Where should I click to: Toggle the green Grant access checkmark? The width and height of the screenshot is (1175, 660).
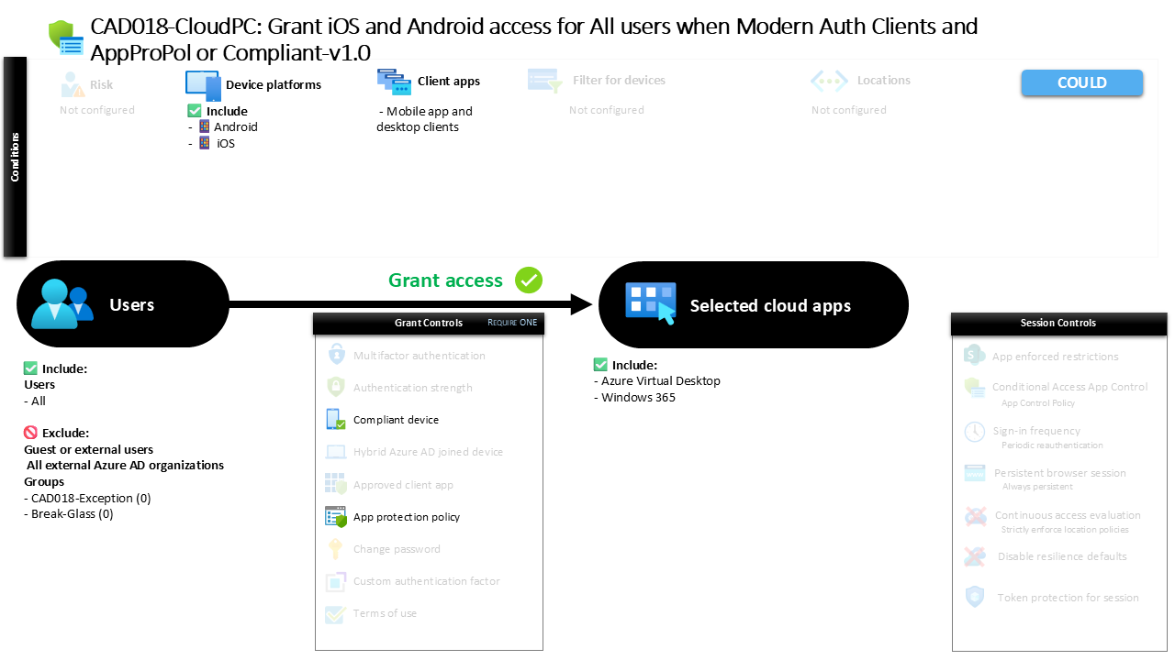[x=528, y=280]
